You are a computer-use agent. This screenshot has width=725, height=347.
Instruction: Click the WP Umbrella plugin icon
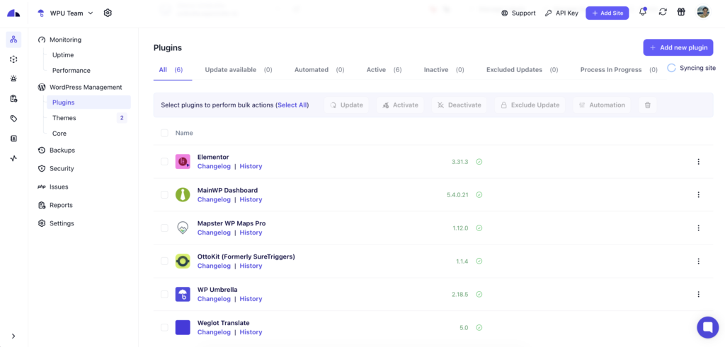click(x=183, y=295)
